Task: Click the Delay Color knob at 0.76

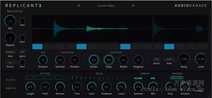Action: pyautogui.click(x=92, y=87)
